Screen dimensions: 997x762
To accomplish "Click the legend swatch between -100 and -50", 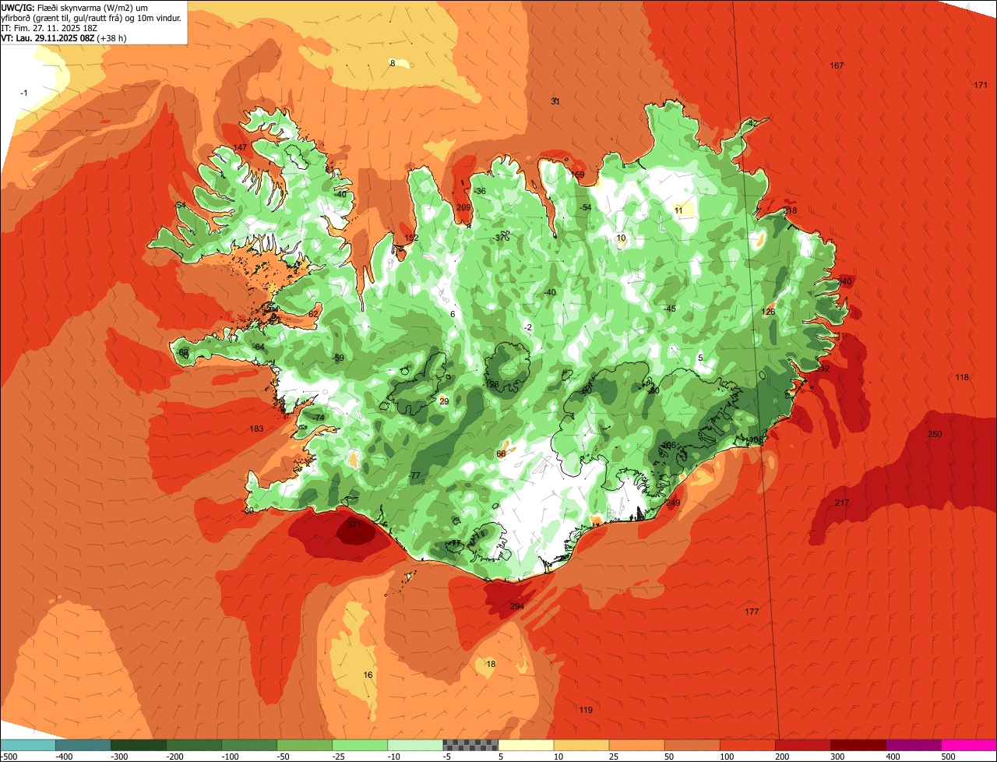I will pos(249,745).
